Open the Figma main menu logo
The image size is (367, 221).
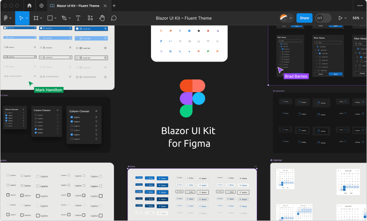6,18
